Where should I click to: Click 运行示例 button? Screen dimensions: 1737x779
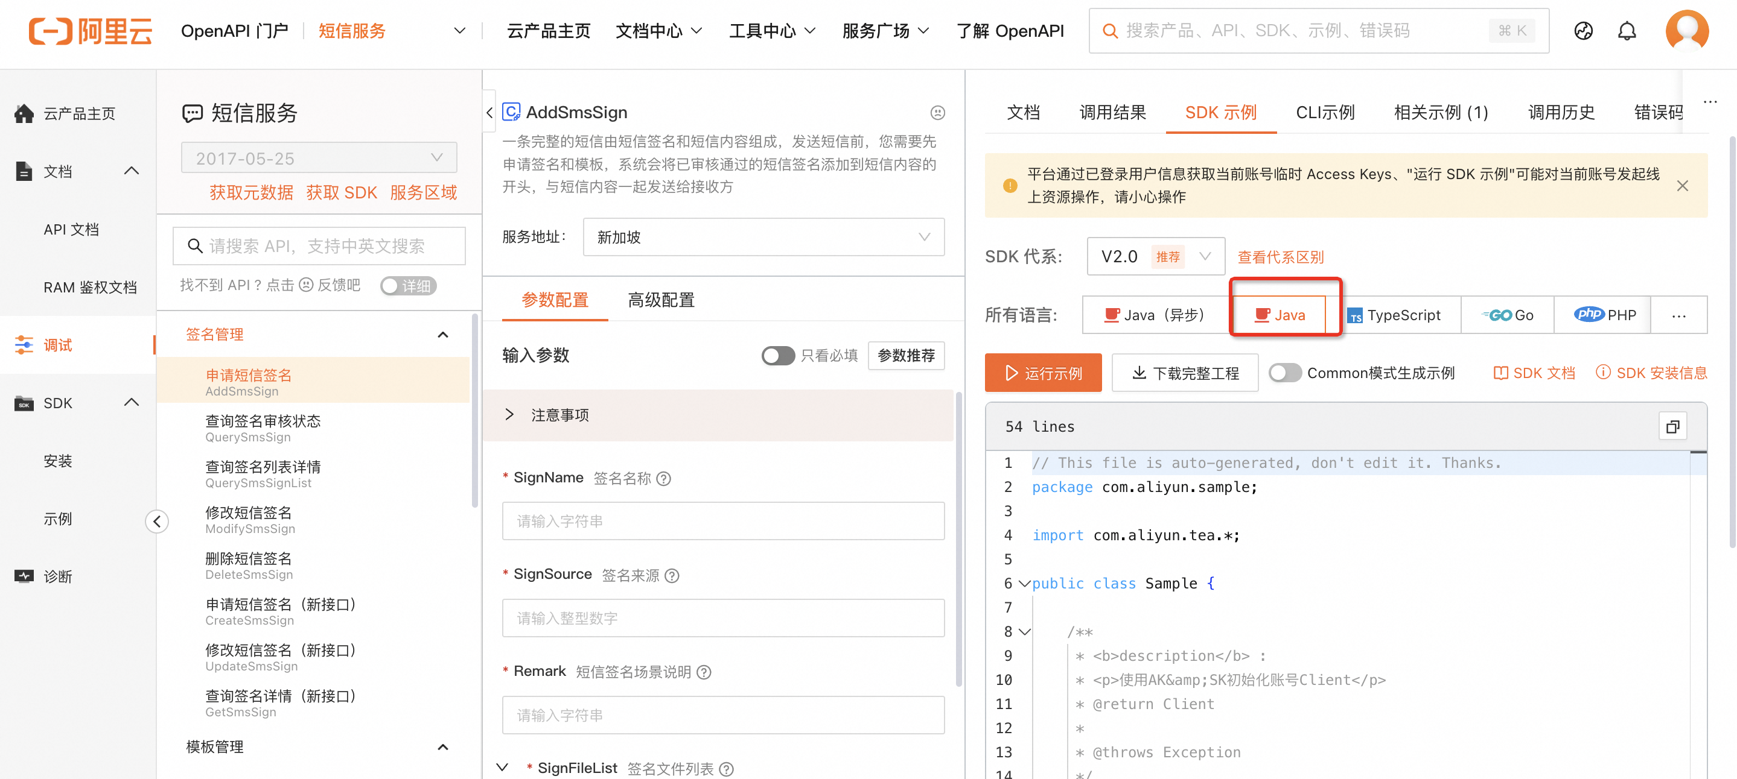pos(1043,373)
